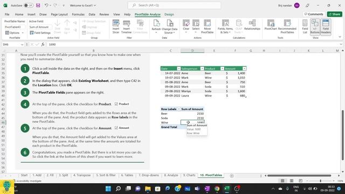Toggle AutoSave switch
Screen dimensions: 345x194
[29, 5]
